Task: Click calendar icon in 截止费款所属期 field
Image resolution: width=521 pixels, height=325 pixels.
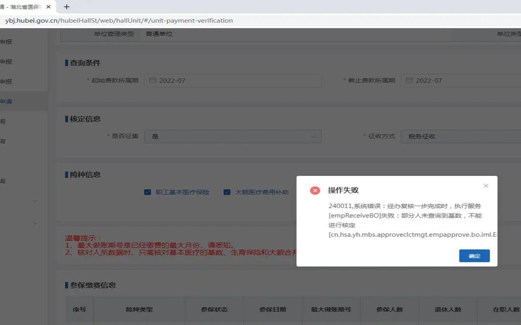Action: click(409, 80)
